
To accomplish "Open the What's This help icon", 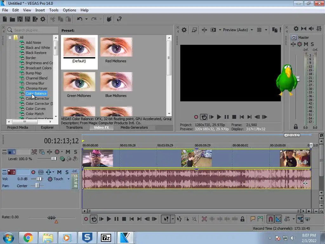I will 119,19.
